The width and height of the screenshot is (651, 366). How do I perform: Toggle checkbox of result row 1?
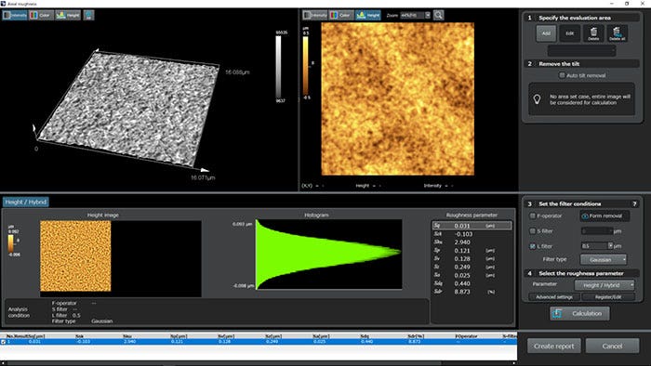pos(4,342)
